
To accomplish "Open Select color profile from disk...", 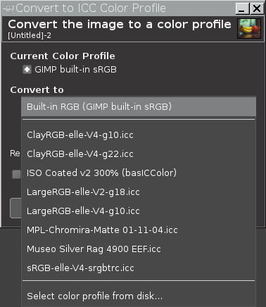I will point(139,296).
